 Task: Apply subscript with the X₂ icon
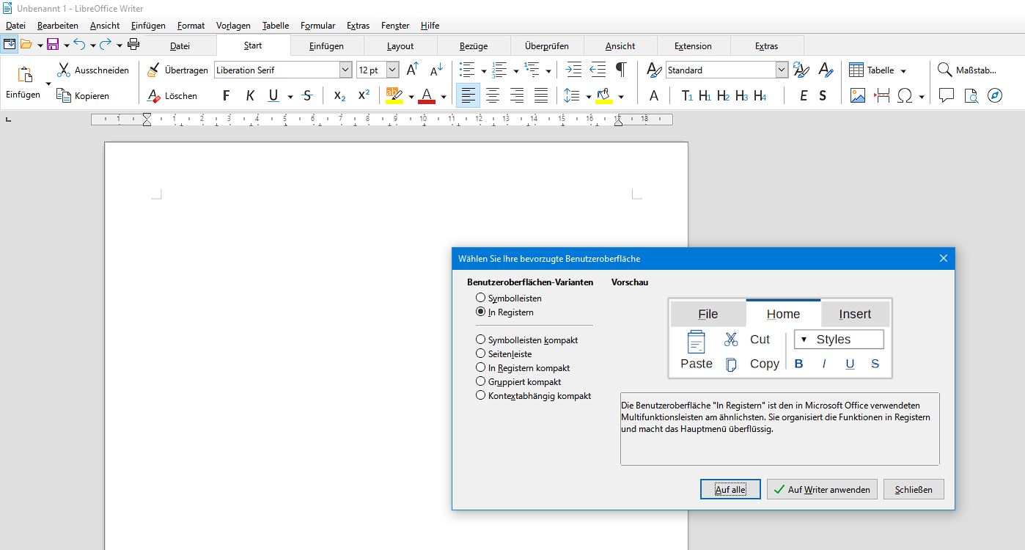(338, 96)
